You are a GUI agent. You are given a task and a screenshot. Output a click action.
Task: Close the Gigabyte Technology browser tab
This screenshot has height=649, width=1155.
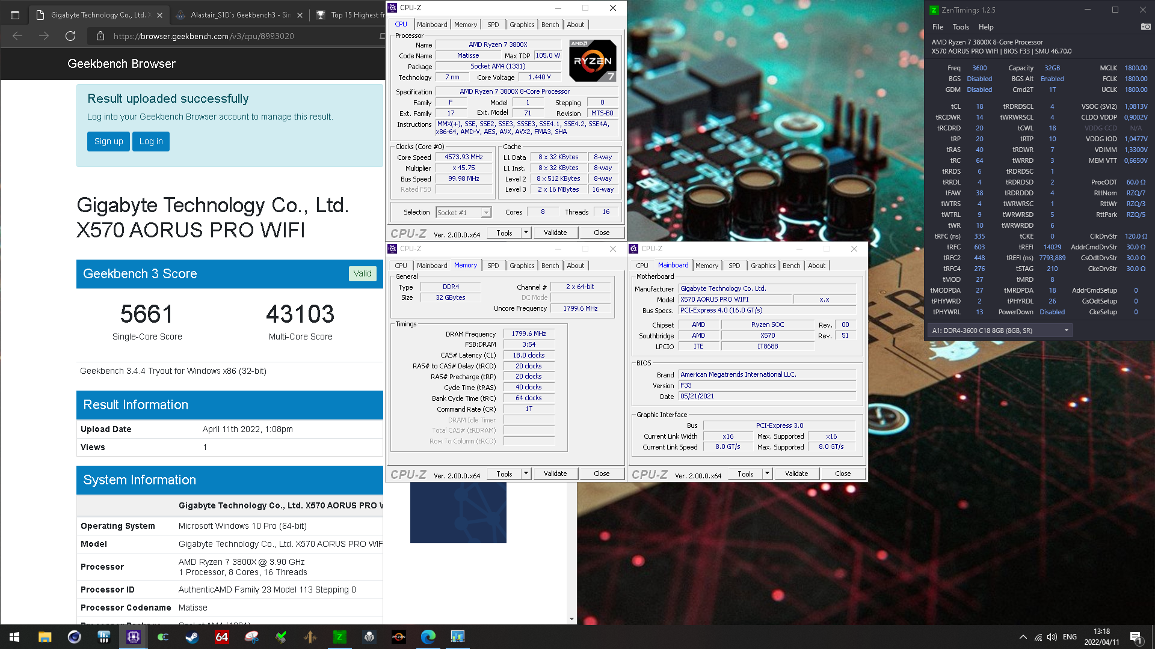159,15
